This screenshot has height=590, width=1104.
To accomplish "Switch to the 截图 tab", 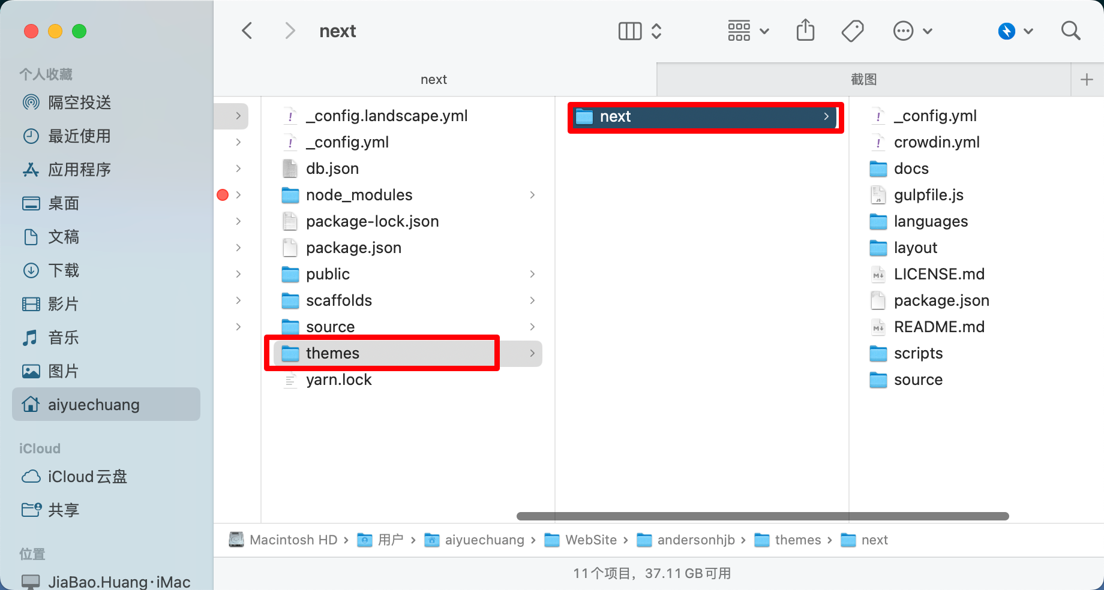I will point(863,79).
